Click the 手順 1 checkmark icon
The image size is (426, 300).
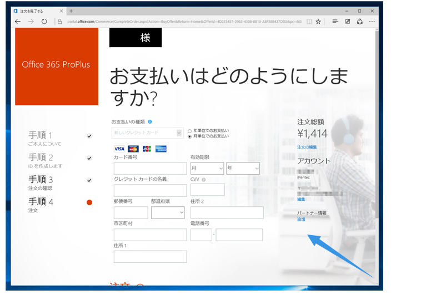[89, 136]
